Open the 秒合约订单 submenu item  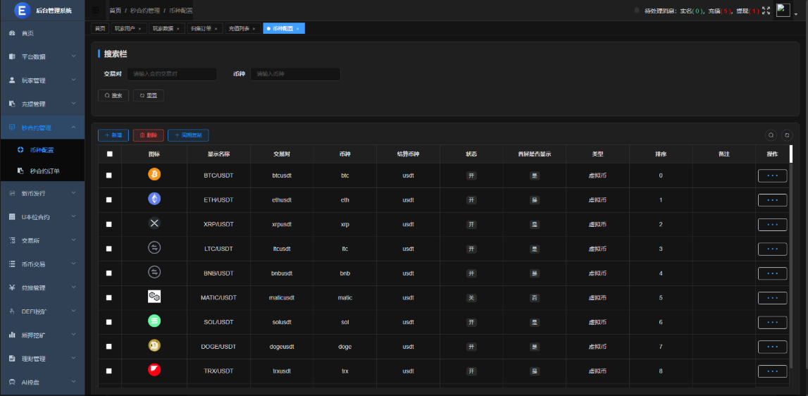[44, 171]
